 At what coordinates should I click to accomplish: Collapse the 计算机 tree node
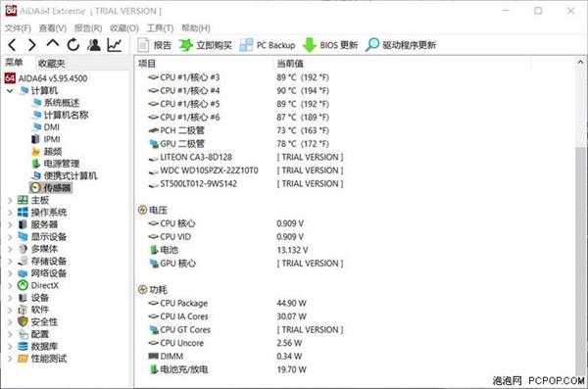[x=10, y=90]
